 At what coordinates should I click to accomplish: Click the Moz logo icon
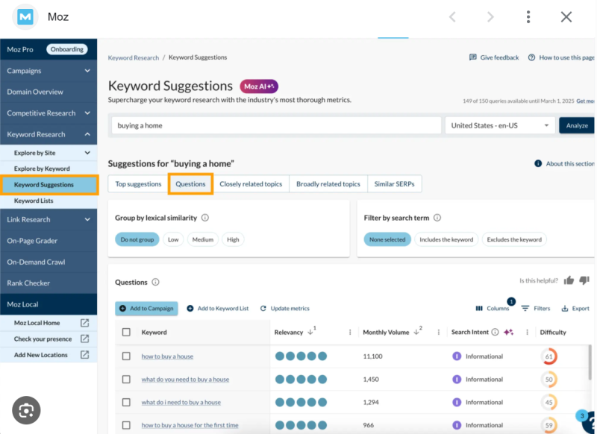tap(25, 16)
